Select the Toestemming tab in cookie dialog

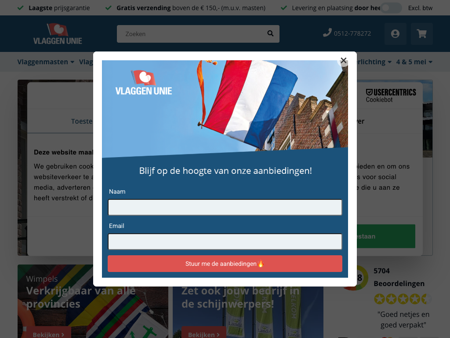82,121
